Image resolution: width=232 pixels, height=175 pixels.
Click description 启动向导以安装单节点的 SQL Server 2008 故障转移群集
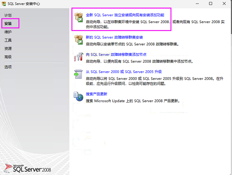[x=132, y=44]
